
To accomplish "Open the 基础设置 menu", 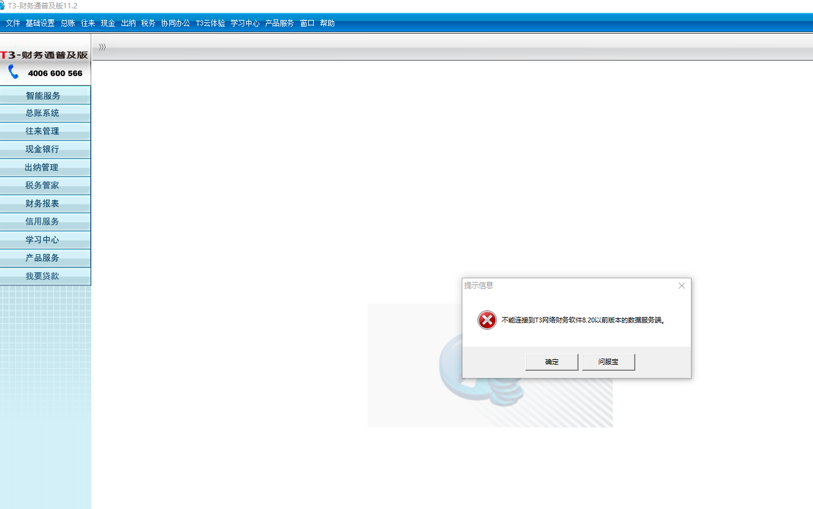I will 40,24.
